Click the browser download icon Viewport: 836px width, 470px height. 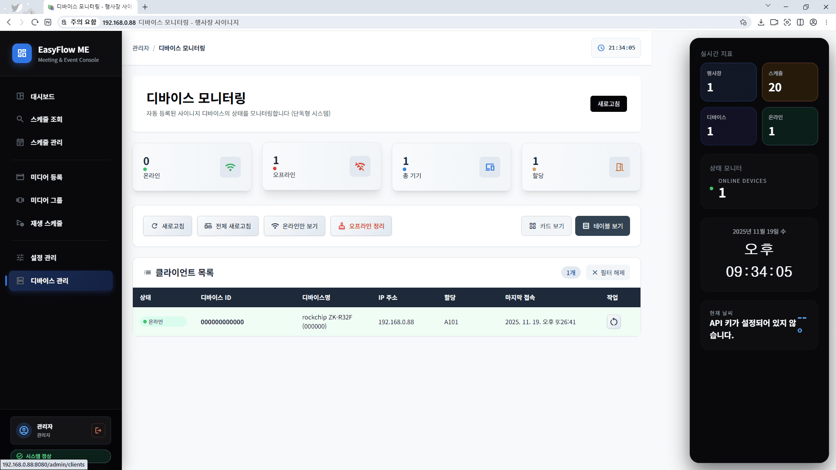pos(761,22)
